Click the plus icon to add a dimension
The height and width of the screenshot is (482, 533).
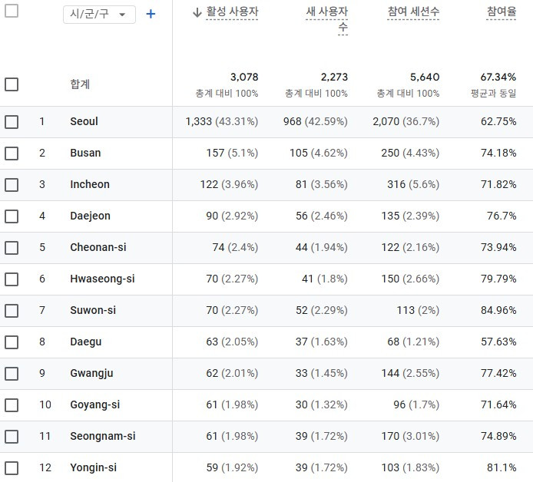151,14
